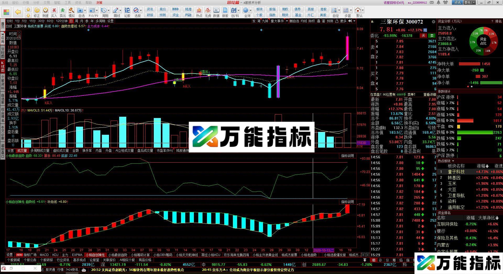Open stock panel settings gear icon
This screenshot has width=503, height=274.
[x=434, y=22]
